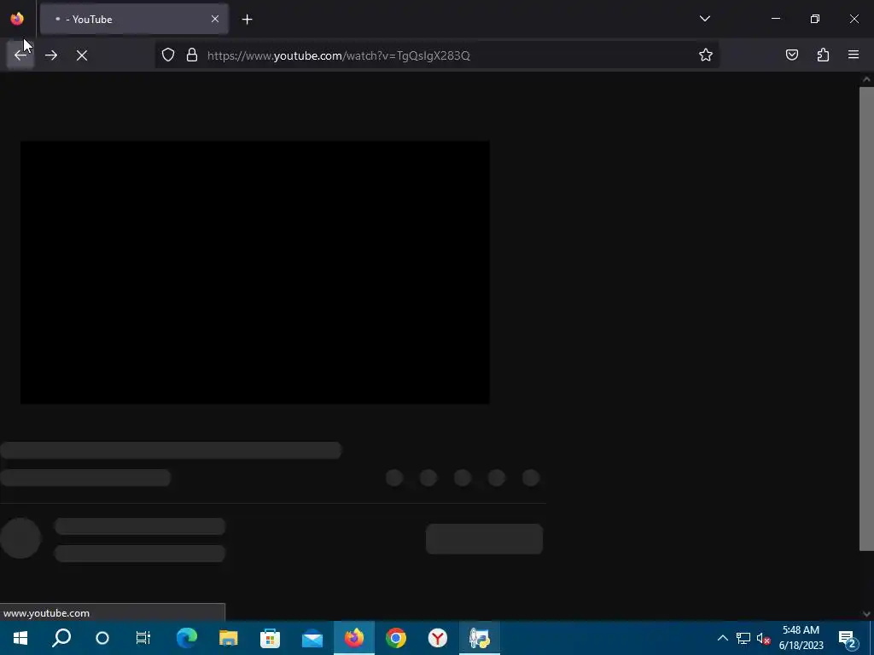Restore down the Firefox window
Screen dimensions: 874x655
815,19
